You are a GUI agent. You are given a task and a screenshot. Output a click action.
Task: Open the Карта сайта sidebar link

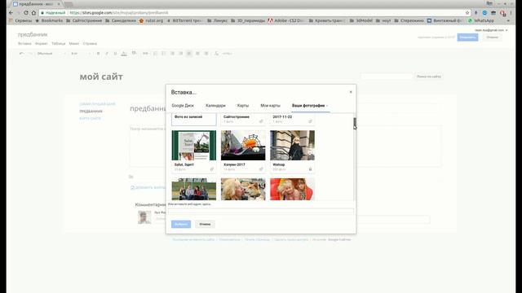click(90, 118)
